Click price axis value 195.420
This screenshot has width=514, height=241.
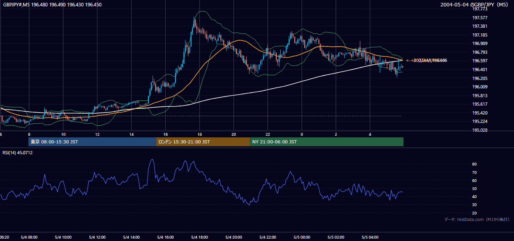click(479, 113)
